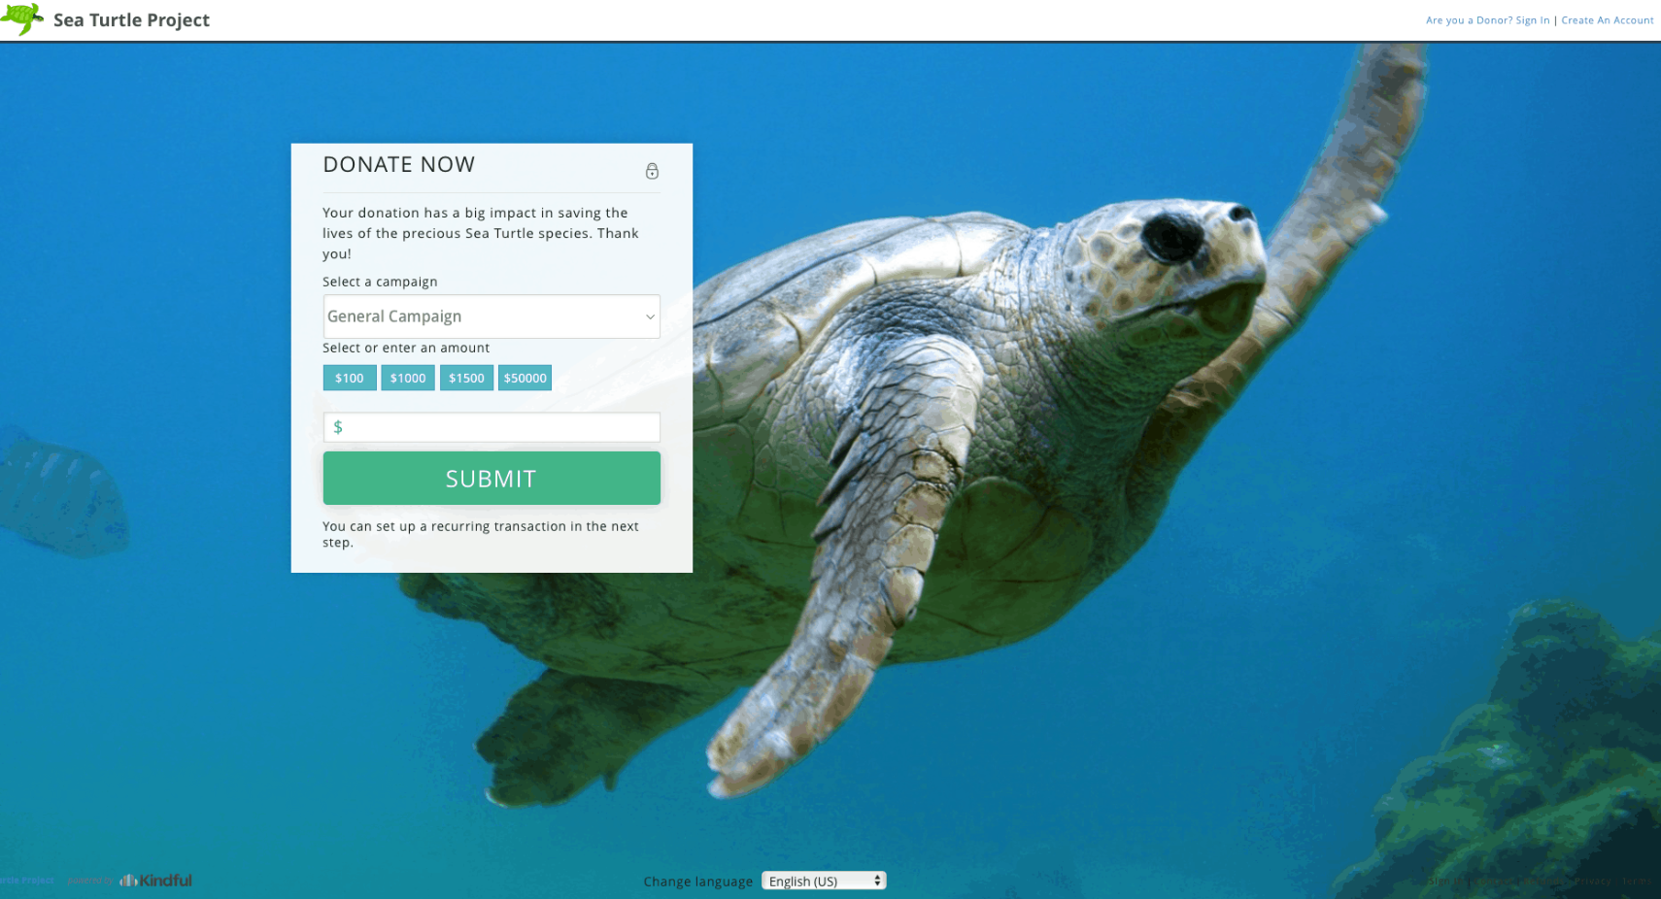
Task: Select the $100 donation amount
Action: tap(350, 378)
